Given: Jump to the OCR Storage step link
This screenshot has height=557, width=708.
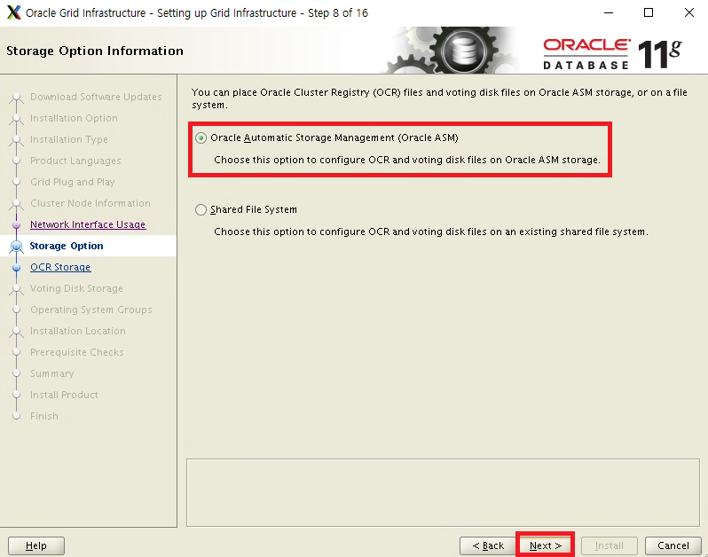Looking at the screenshot, I should [60, 267].
